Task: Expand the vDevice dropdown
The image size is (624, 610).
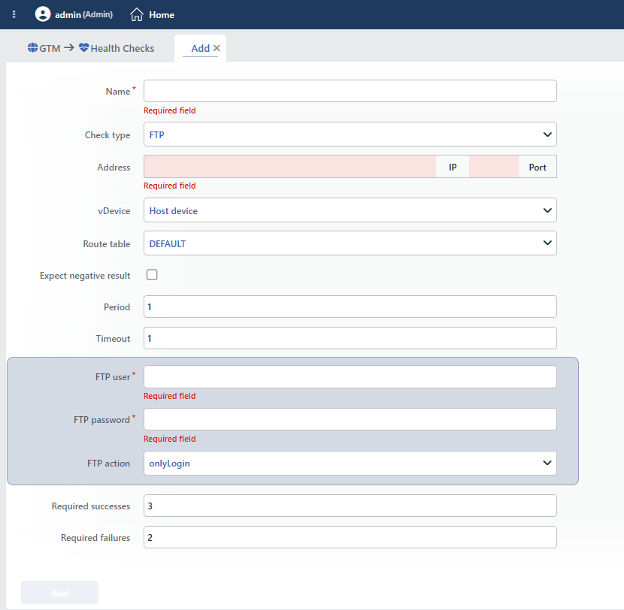Action: coord(350,210)
